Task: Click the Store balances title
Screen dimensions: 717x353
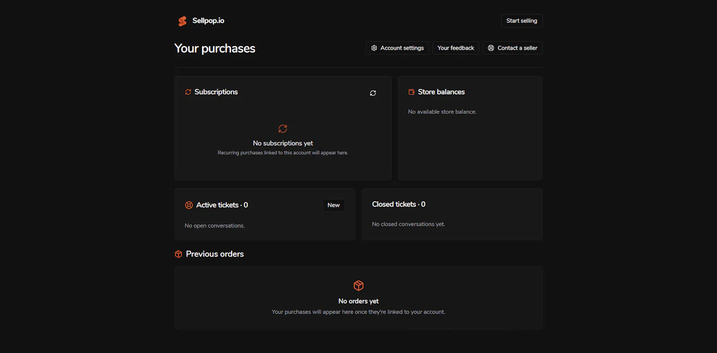Action: (x=441, y=92)
